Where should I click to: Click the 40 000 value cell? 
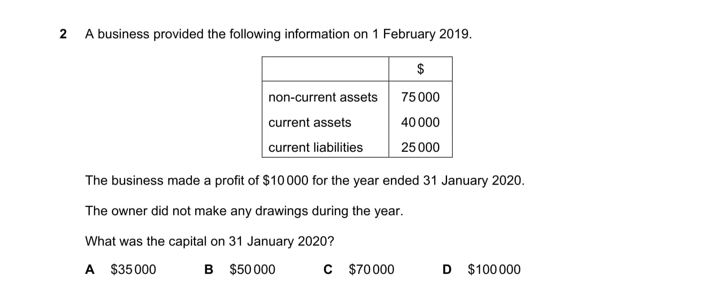(x=420, y=123)
